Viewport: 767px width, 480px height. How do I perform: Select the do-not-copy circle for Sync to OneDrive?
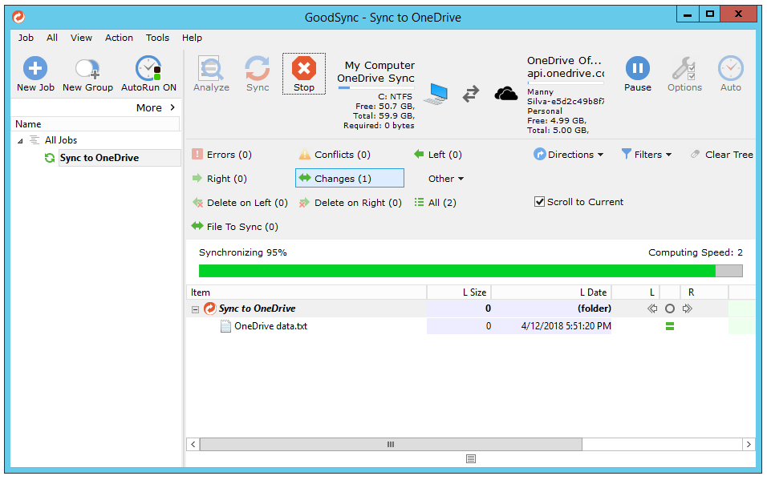point(670,309)
